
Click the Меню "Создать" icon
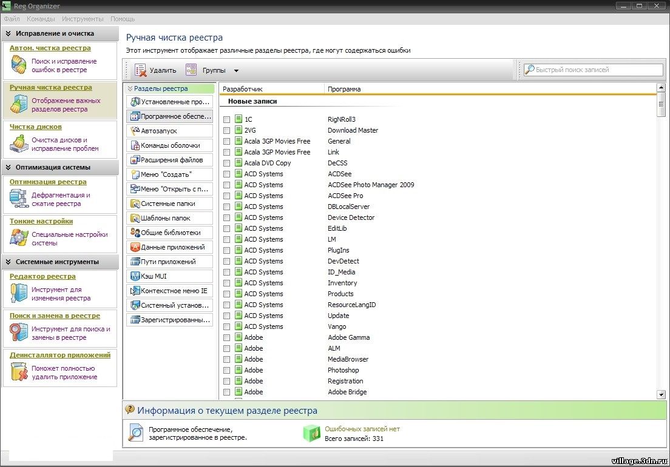135,174
